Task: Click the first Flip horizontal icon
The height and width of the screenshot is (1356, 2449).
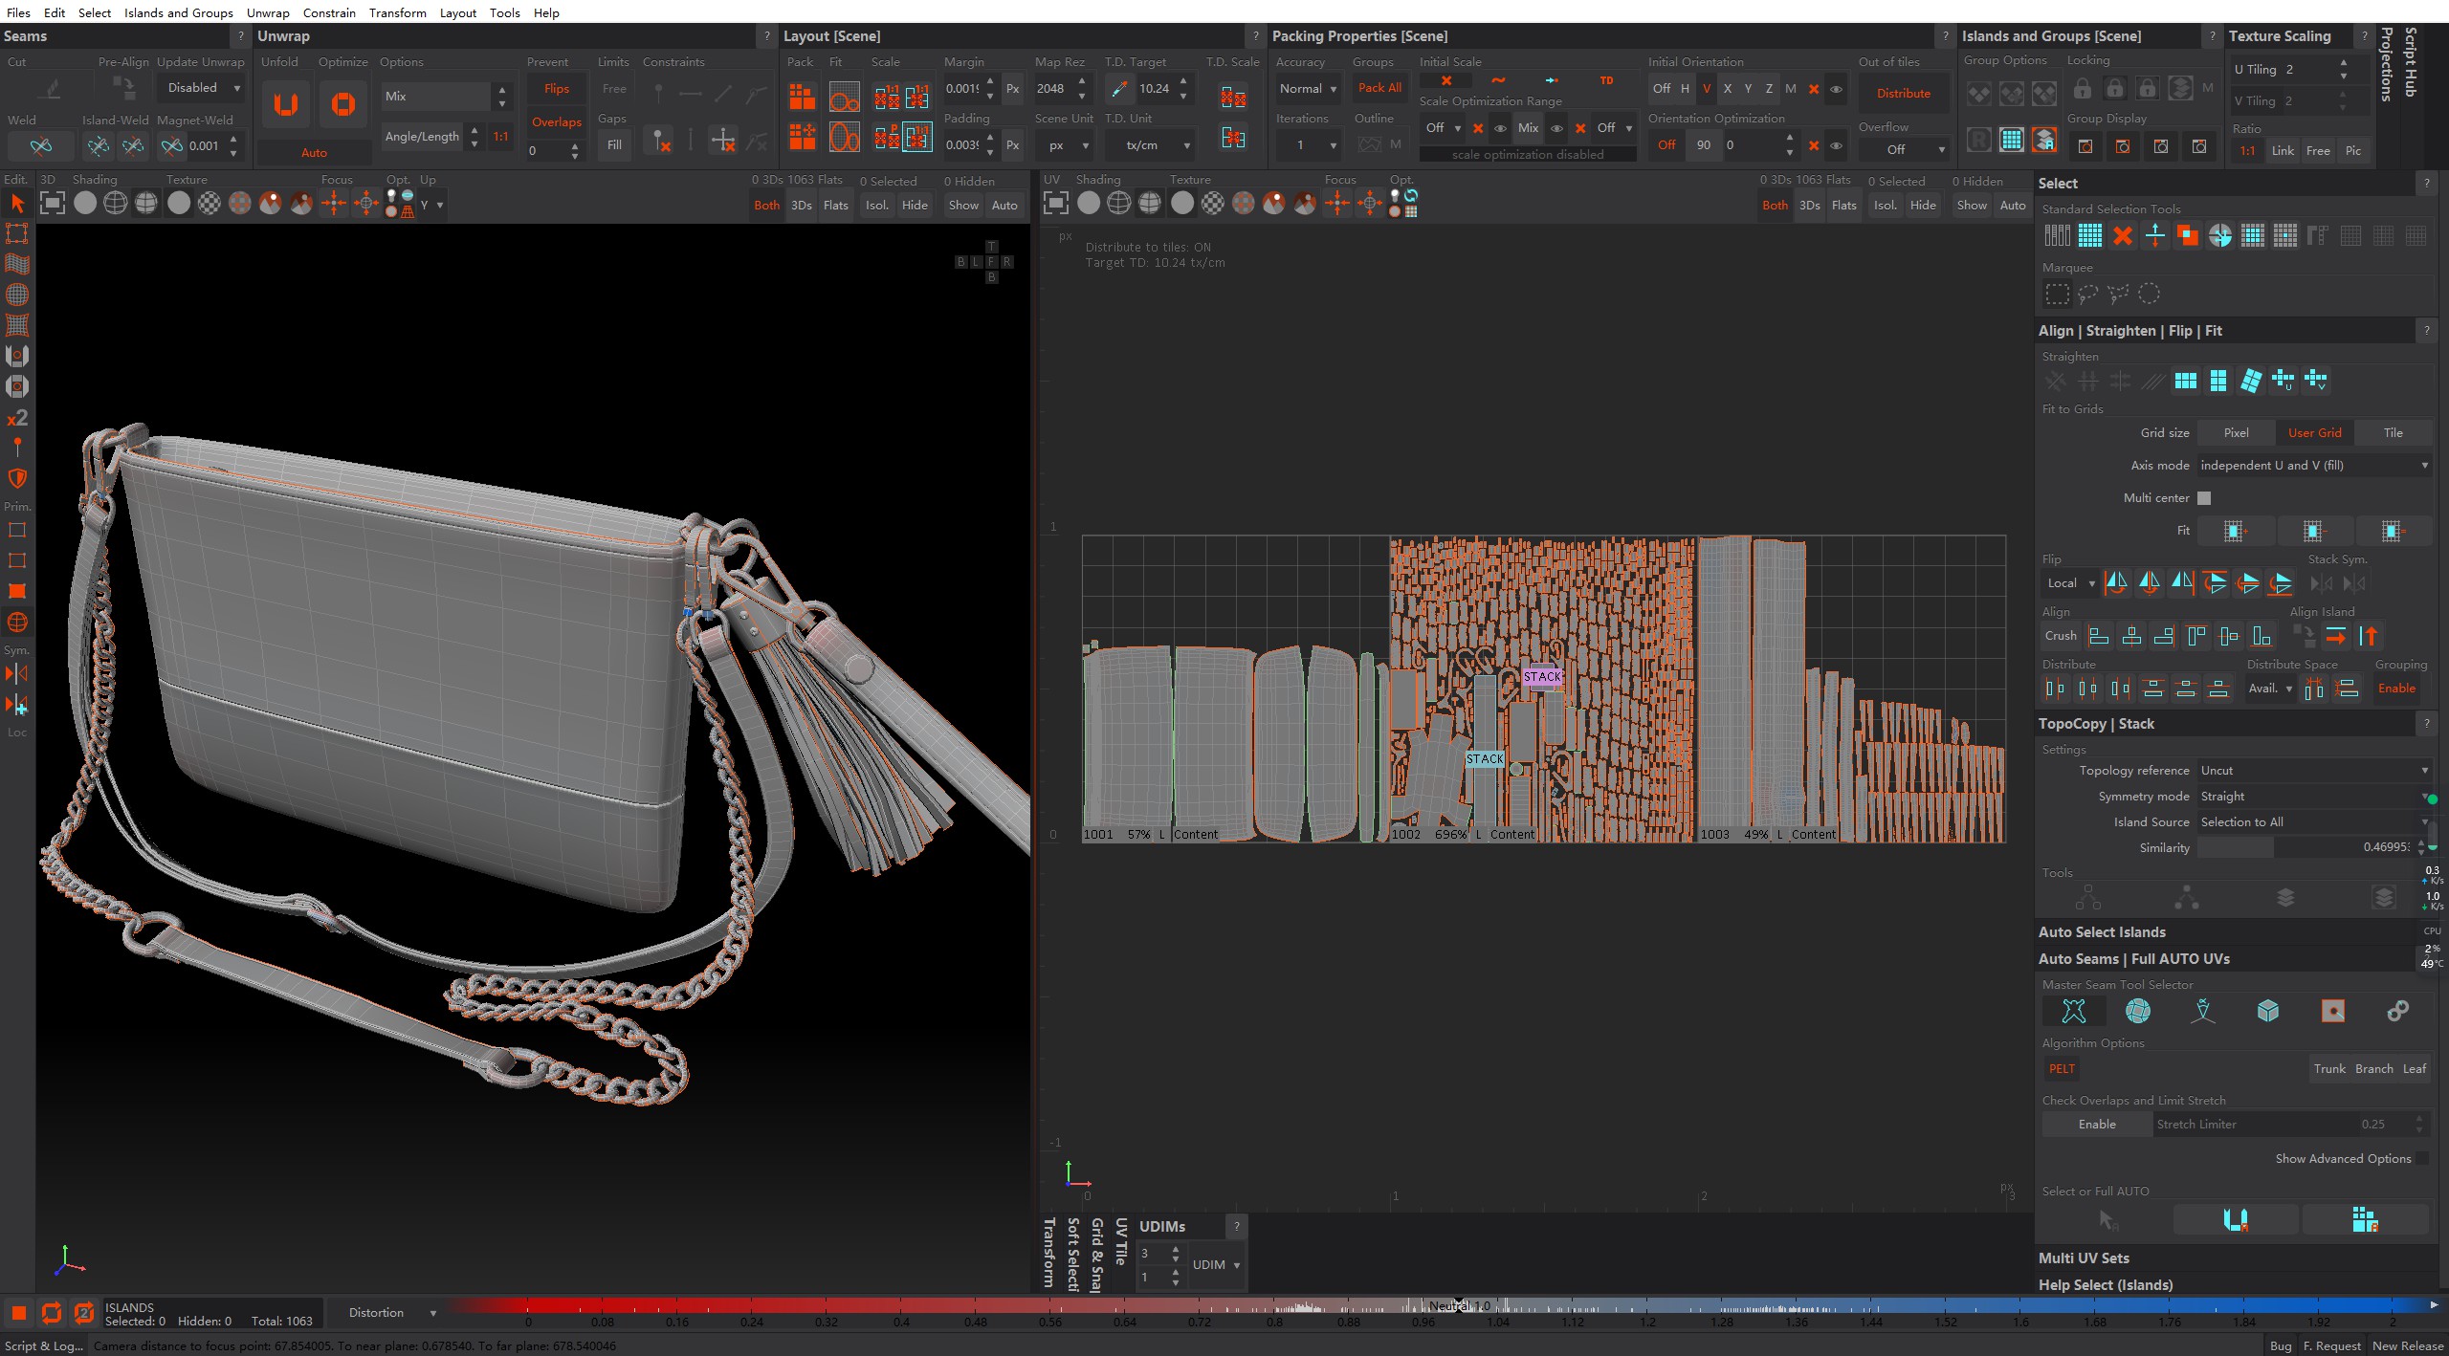Action: pos(2116,582)
